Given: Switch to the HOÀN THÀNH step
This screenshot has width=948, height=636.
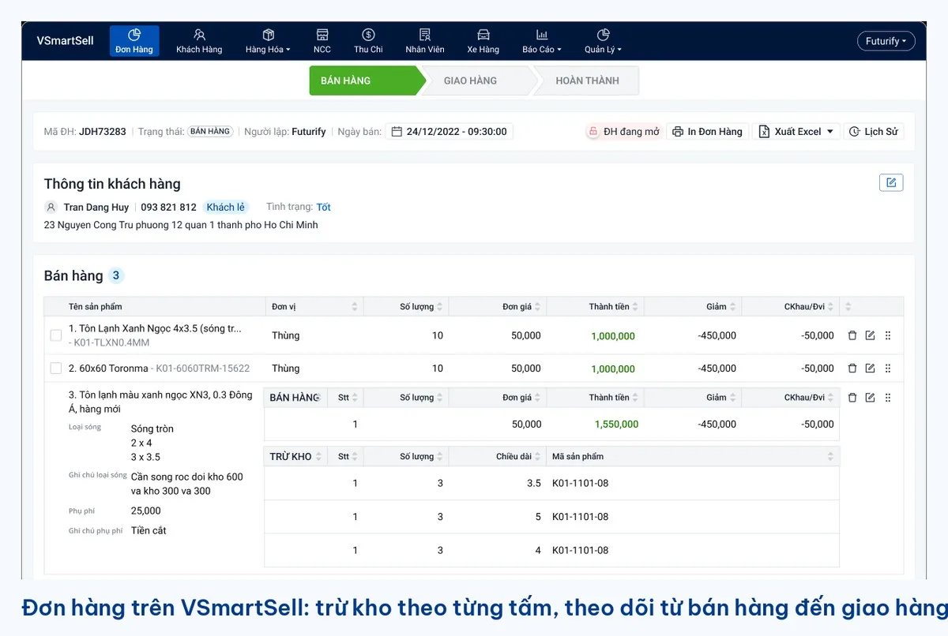Looking at the screenshot, I should click(587, 80).
